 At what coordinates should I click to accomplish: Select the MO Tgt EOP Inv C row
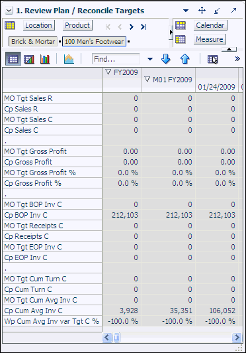pyautogui.click(x=52, y=247)
